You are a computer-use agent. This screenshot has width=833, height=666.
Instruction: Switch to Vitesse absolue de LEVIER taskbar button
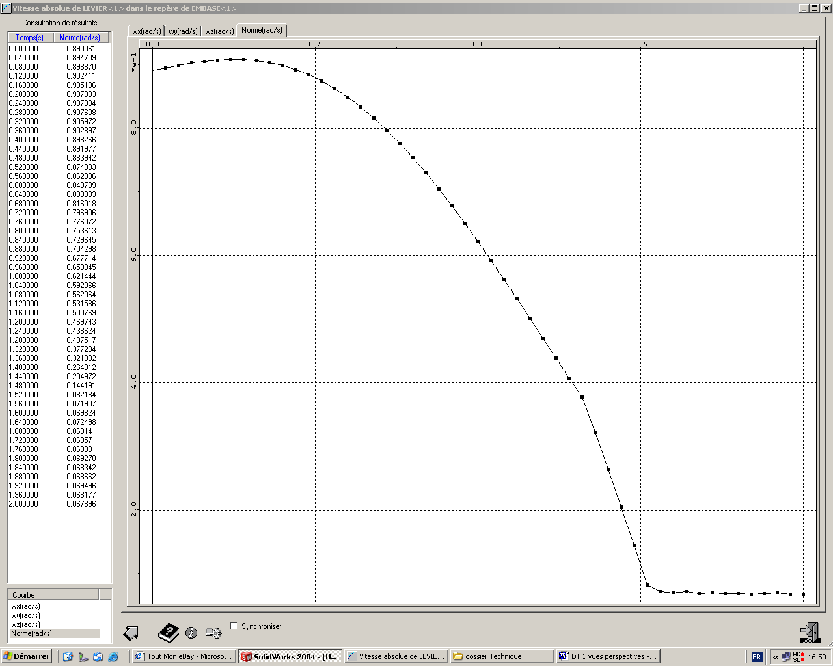(x=396, y=657)
